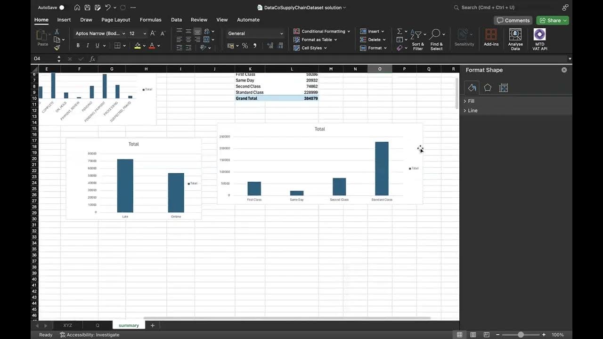The image size is (603, 339).
Task: Select the summary sheet tab
Action: (129, 325)
